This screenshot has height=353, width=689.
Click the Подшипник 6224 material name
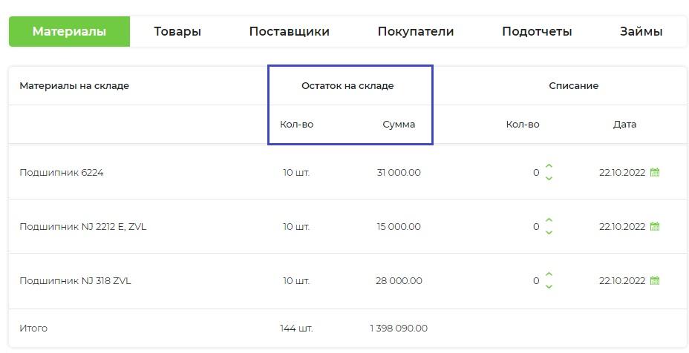tap(62, 173)
